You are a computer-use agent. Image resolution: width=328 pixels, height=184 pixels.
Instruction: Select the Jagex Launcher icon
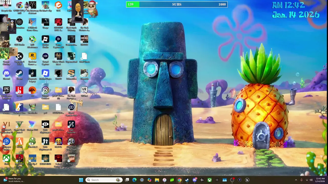pos(71,127)
